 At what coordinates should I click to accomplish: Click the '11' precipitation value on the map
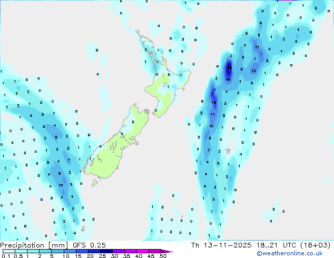(257, 47)
